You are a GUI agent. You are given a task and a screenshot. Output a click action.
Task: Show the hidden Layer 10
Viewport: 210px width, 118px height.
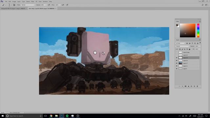coord(177,55)
